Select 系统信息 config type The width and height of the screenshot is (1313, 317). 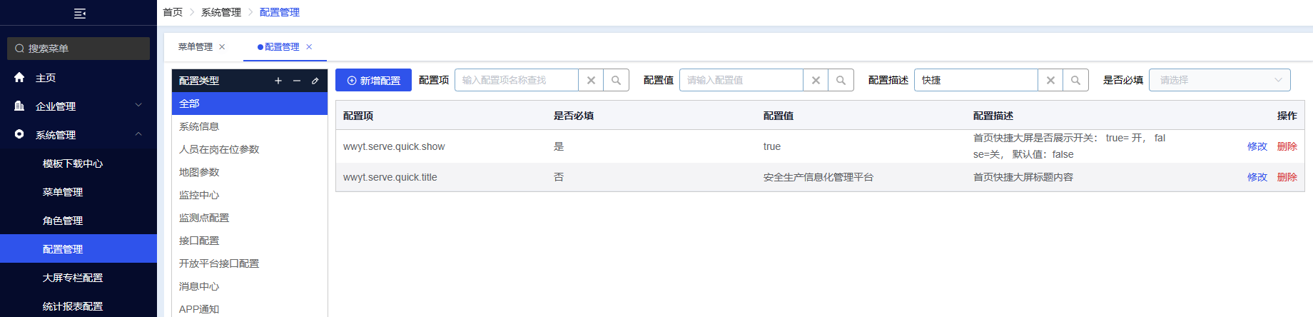(x=250, y=126)
